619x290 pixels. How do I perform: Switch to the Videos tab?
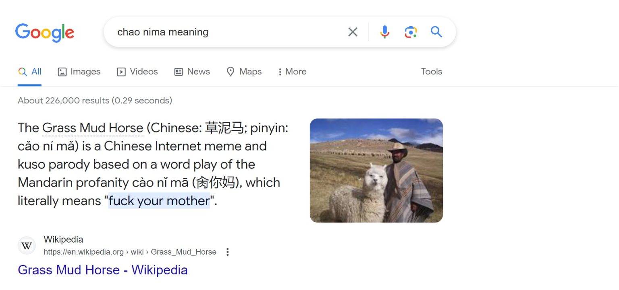[x=137, y=72]
